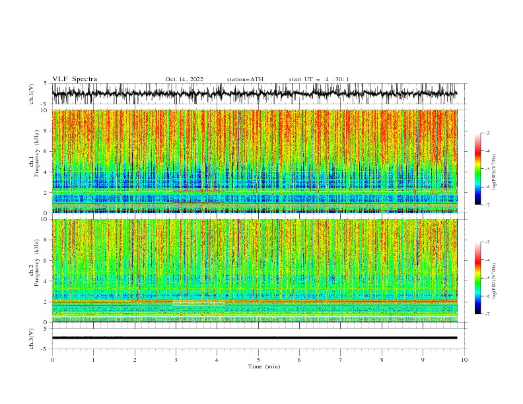This screenshot has width=523, height=404.
Task: Click the "4" minute tick on the time axis
Action: pos(217,360)
